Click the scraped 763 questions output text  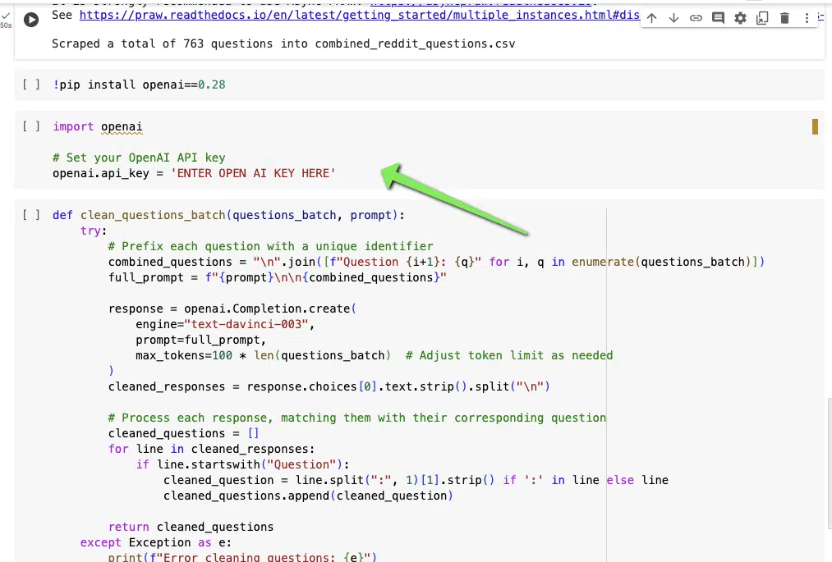click(283, 44)
